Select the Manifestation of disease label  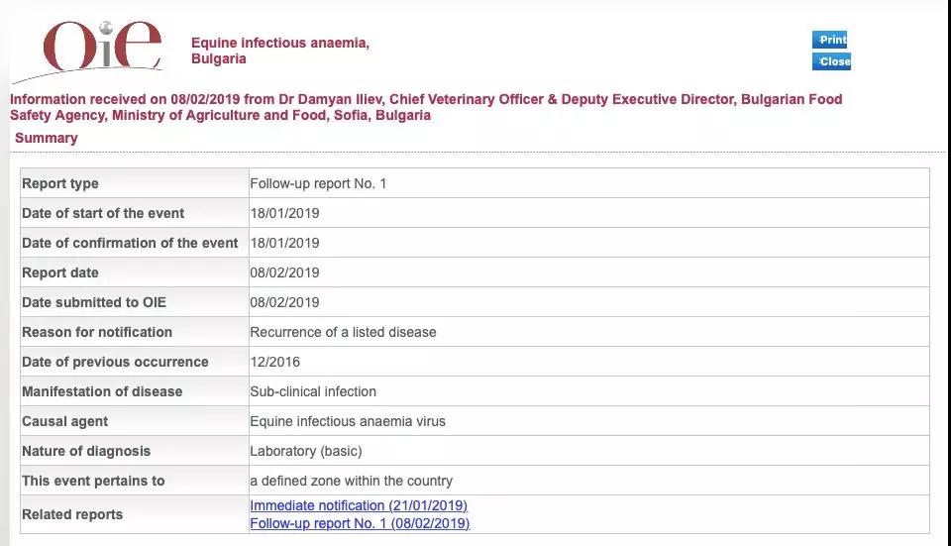(102, 391)
